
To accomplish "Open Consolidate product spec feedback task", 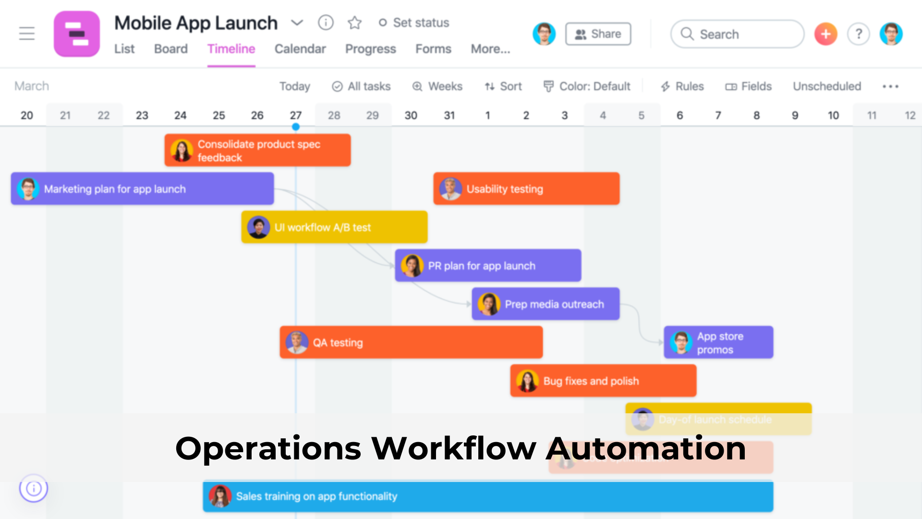I will click(x=258, y=150).
